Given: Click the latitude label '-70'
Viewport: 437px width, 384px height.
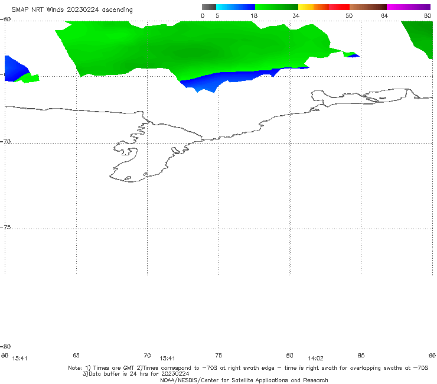Looking at the screenshot, I should (x=5, y=142).
